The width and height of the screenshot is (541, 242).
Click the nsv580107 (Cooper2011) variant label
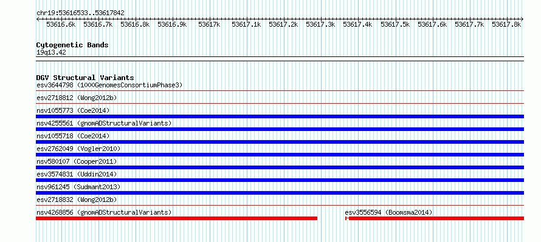click(x=77, y=161)
